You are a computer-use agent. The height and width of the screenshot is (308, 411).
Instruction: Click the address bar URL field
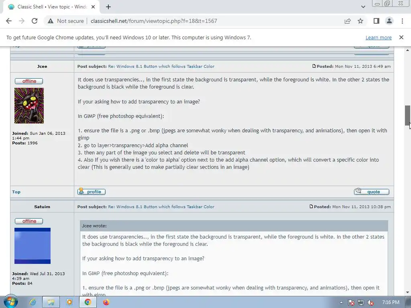click(154, 21)
